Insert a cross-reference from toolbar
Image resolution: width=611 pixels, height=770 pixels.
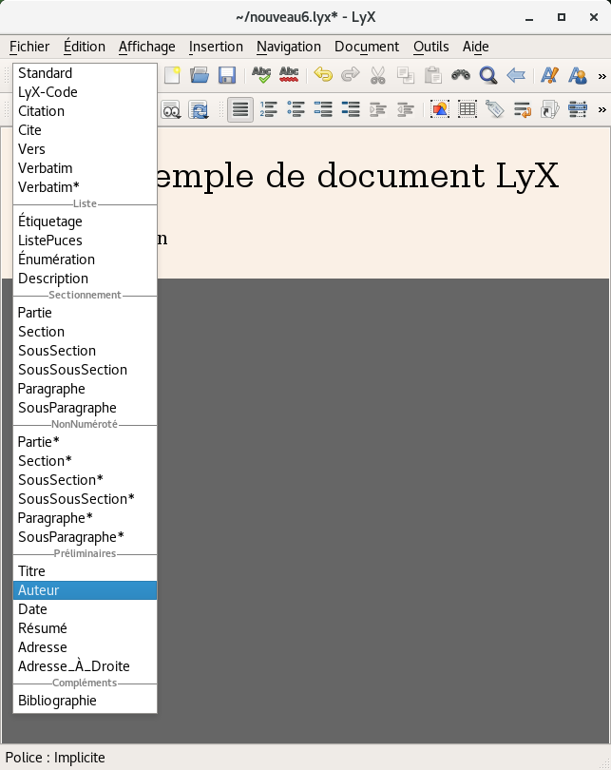tap(523, 109)
